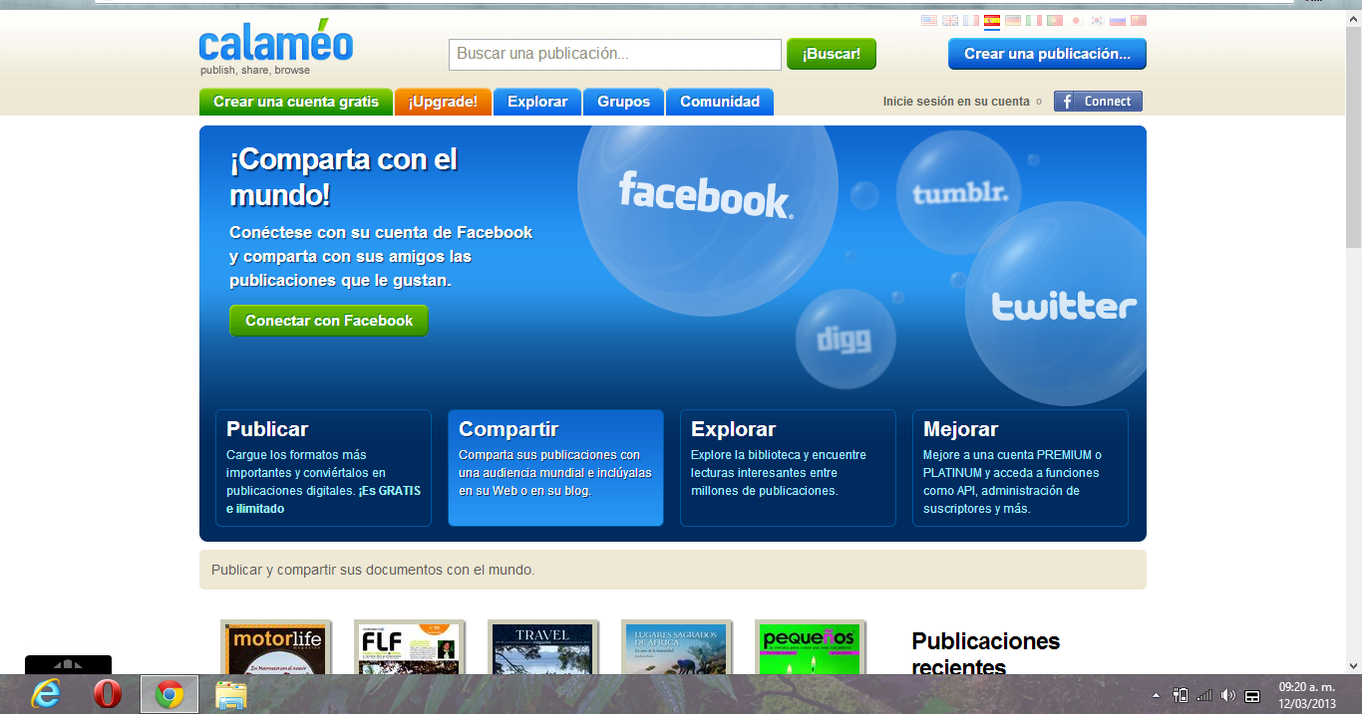Select the Spanish flag language icon

(992, 19)
